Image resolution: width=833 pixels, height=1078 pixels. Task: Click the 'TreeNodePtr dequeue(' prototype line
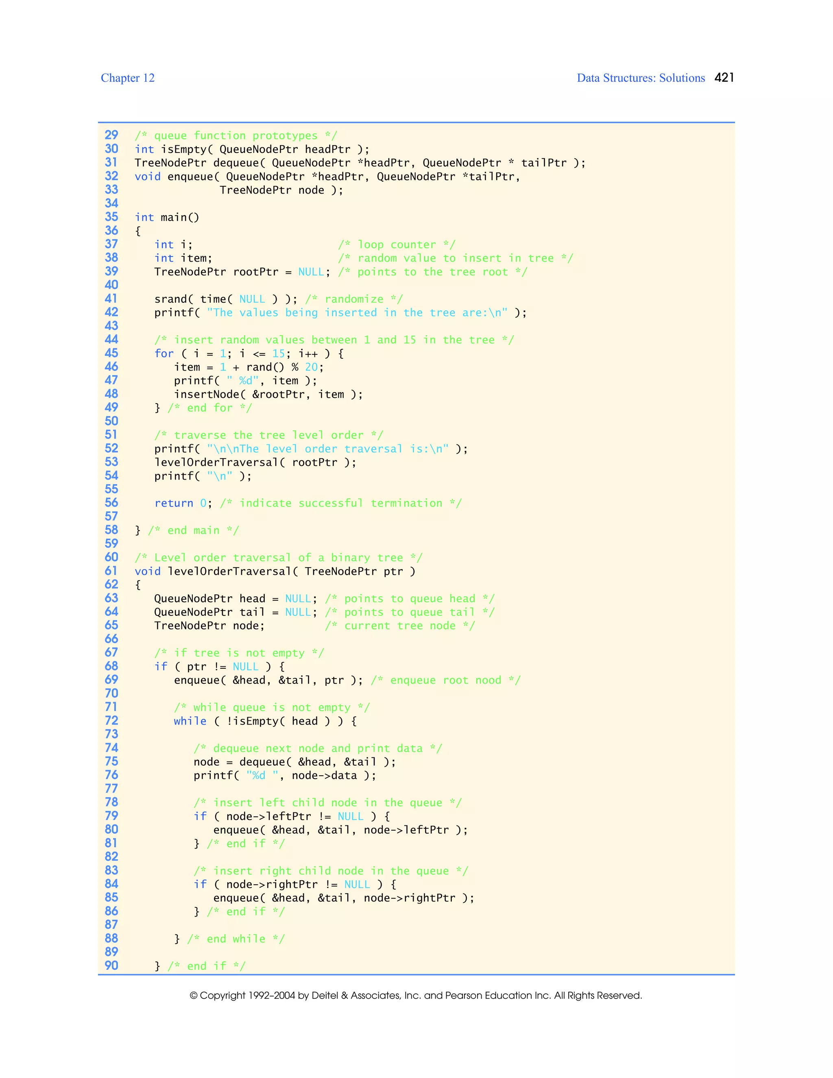tap(360, 163)
